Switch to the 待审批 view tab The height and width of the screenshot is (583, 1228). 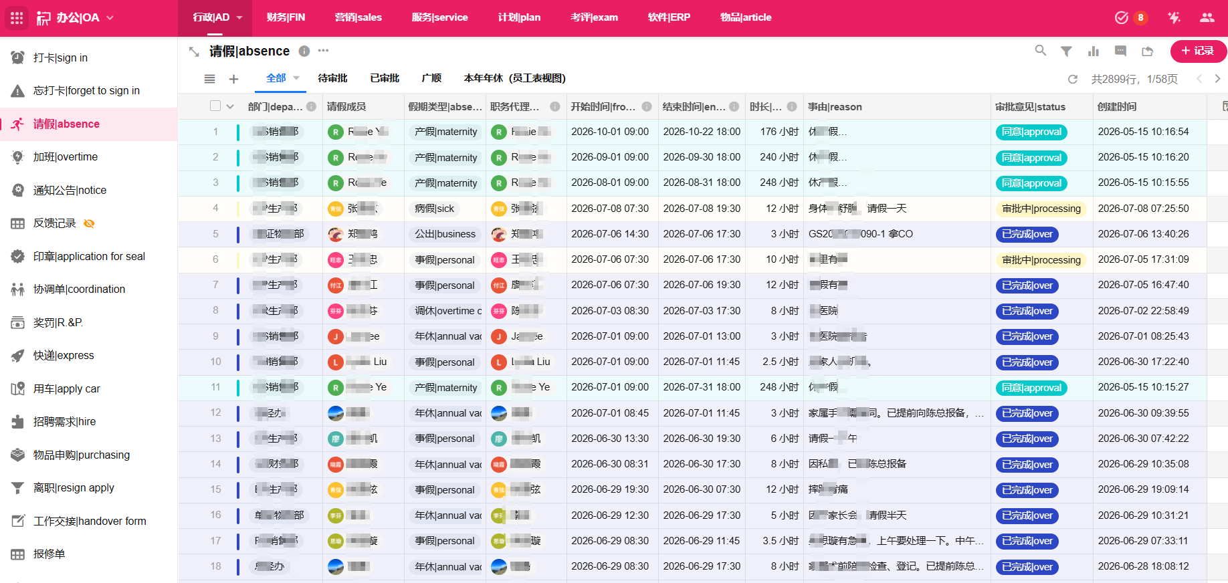point(332,78)
